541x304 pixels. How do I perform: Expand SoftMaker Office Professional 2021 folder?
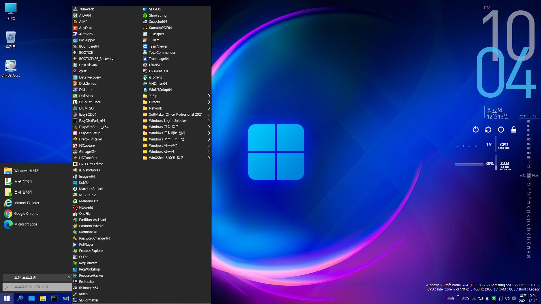tap(177, 115)
